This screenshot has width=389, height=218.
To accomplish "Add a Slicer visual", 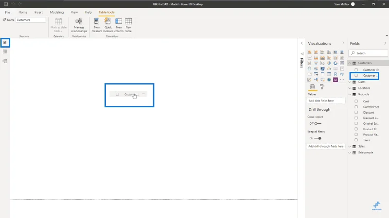I will 316,74.
